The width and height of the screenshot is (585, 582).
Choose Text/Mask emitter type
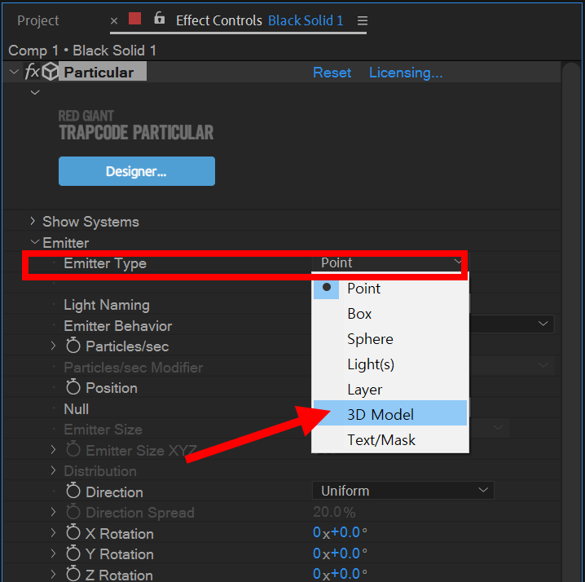(x=390, y=440)
